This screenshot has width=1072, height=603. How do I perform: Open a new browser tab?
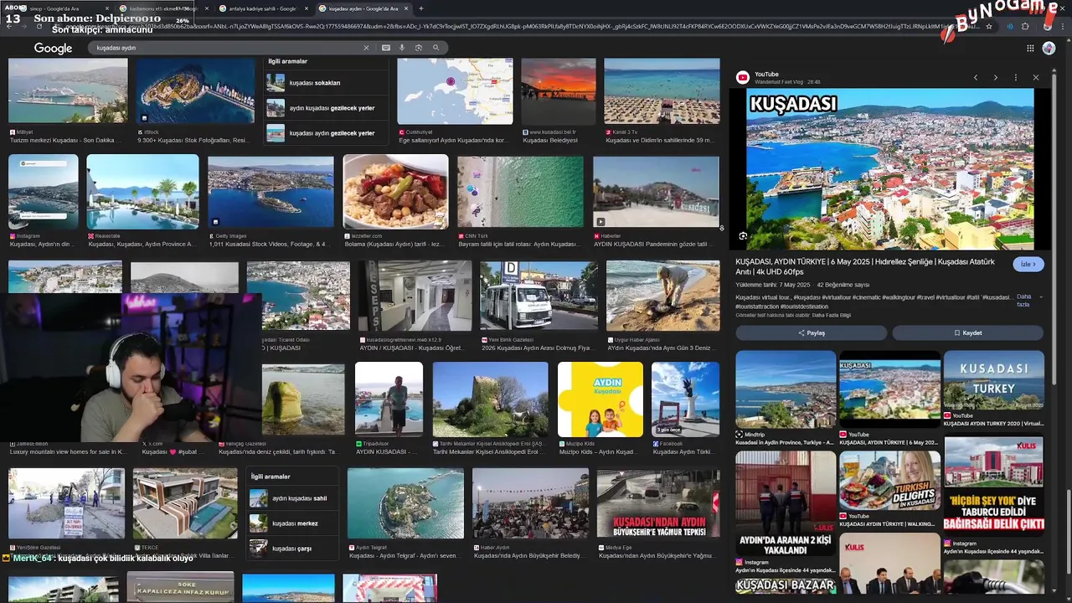[x=420, y=8]
